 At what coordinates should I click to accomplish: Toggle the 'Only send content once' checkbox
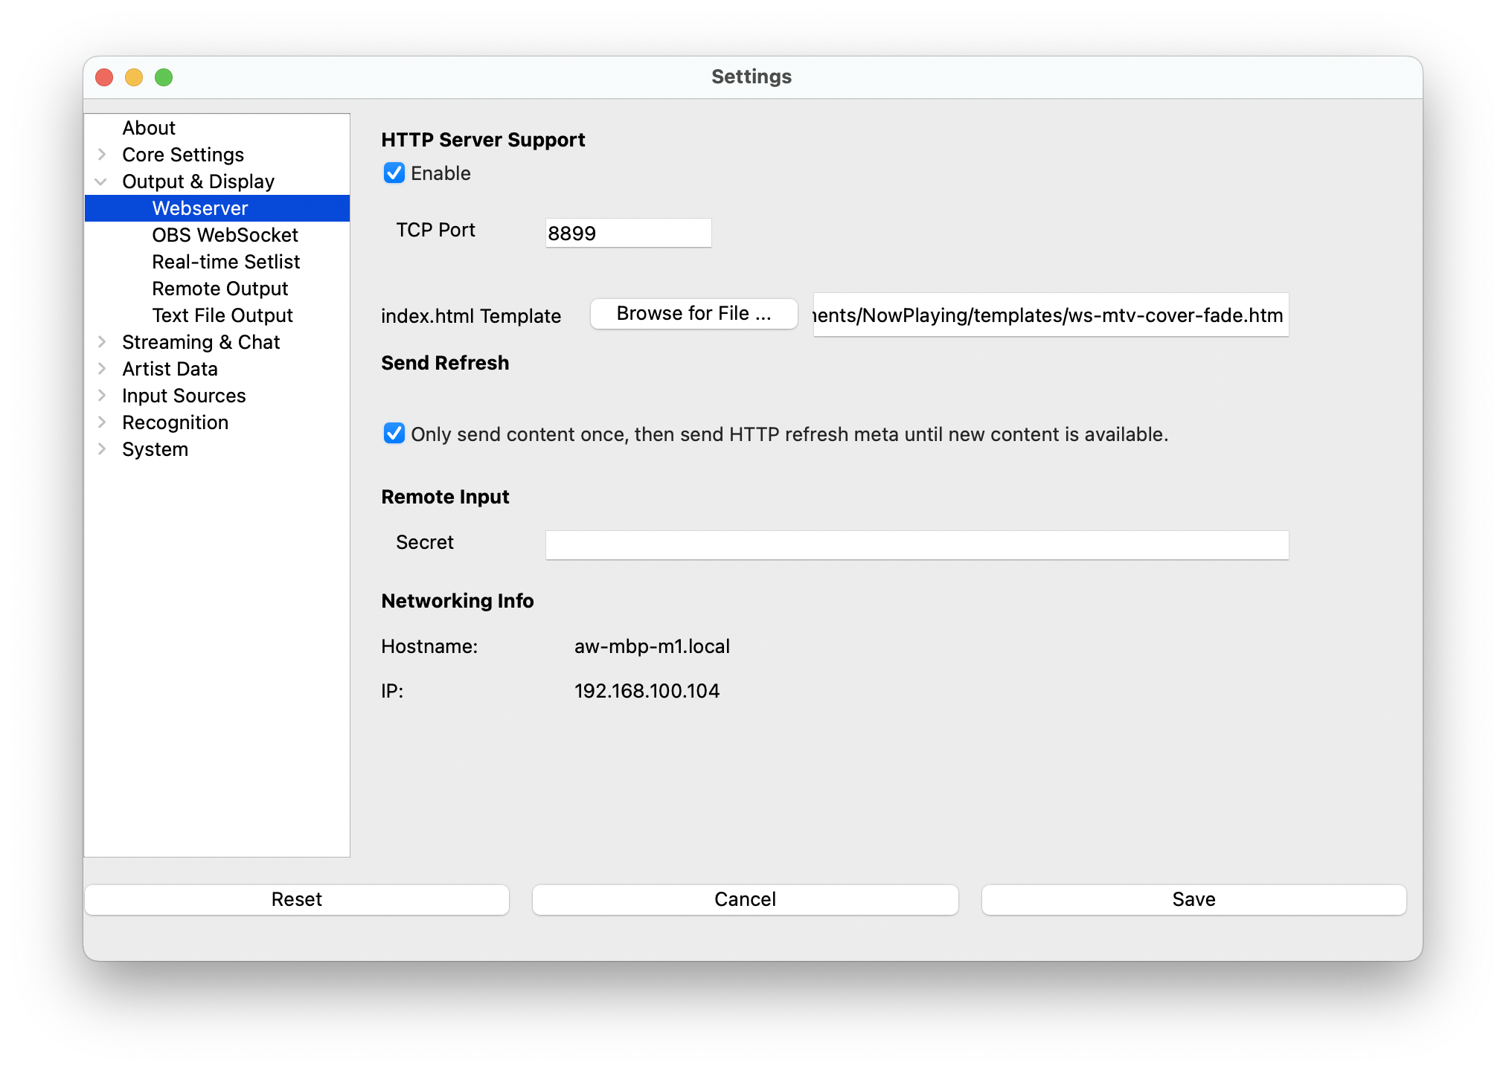(x=394, y=434)
